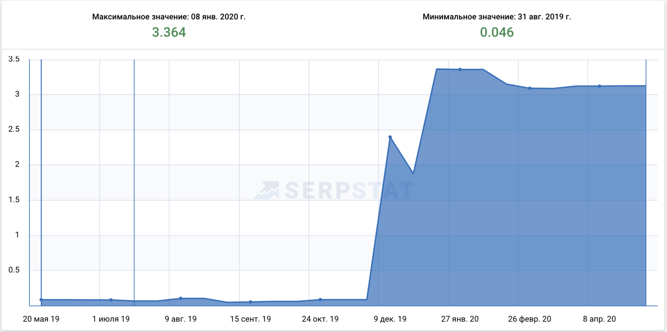Click the x-axis label '9 авг. 19'
Viewport: 667px width, 332px height.
point(181,319)
